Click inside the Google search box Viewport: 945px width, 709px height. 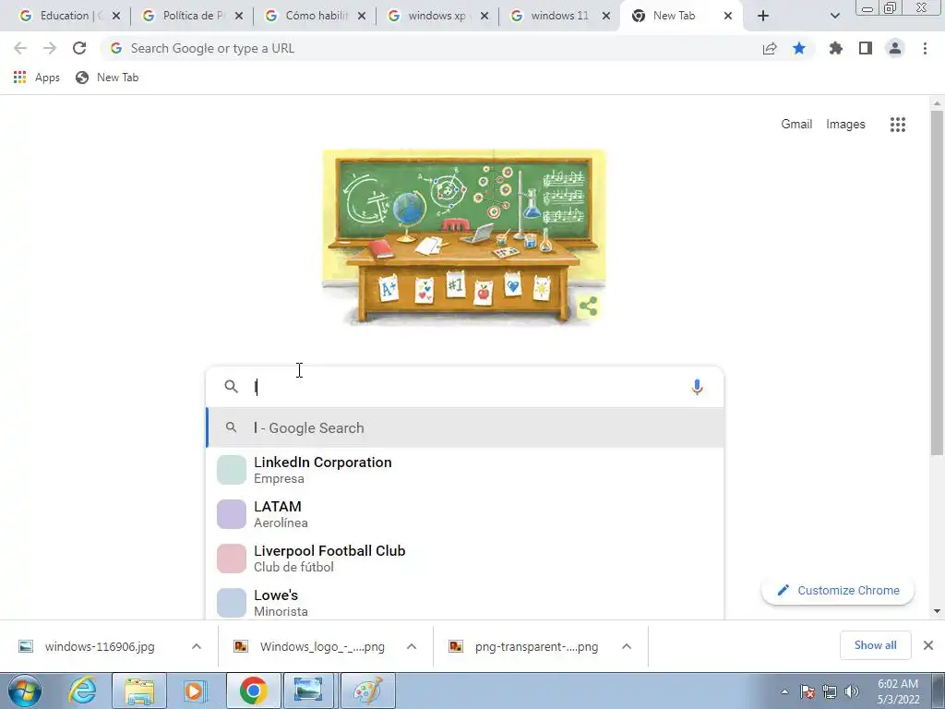point(464,387)
